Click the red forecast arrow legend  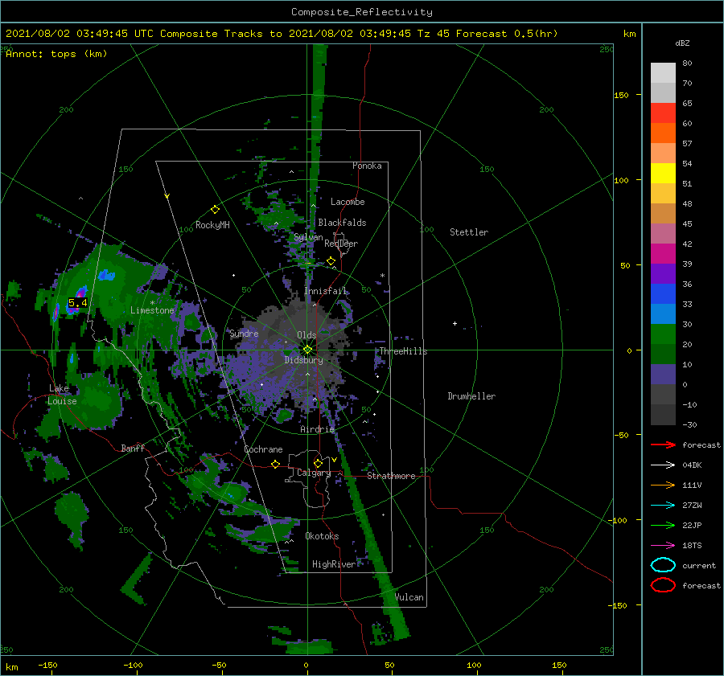coord(663,445)
